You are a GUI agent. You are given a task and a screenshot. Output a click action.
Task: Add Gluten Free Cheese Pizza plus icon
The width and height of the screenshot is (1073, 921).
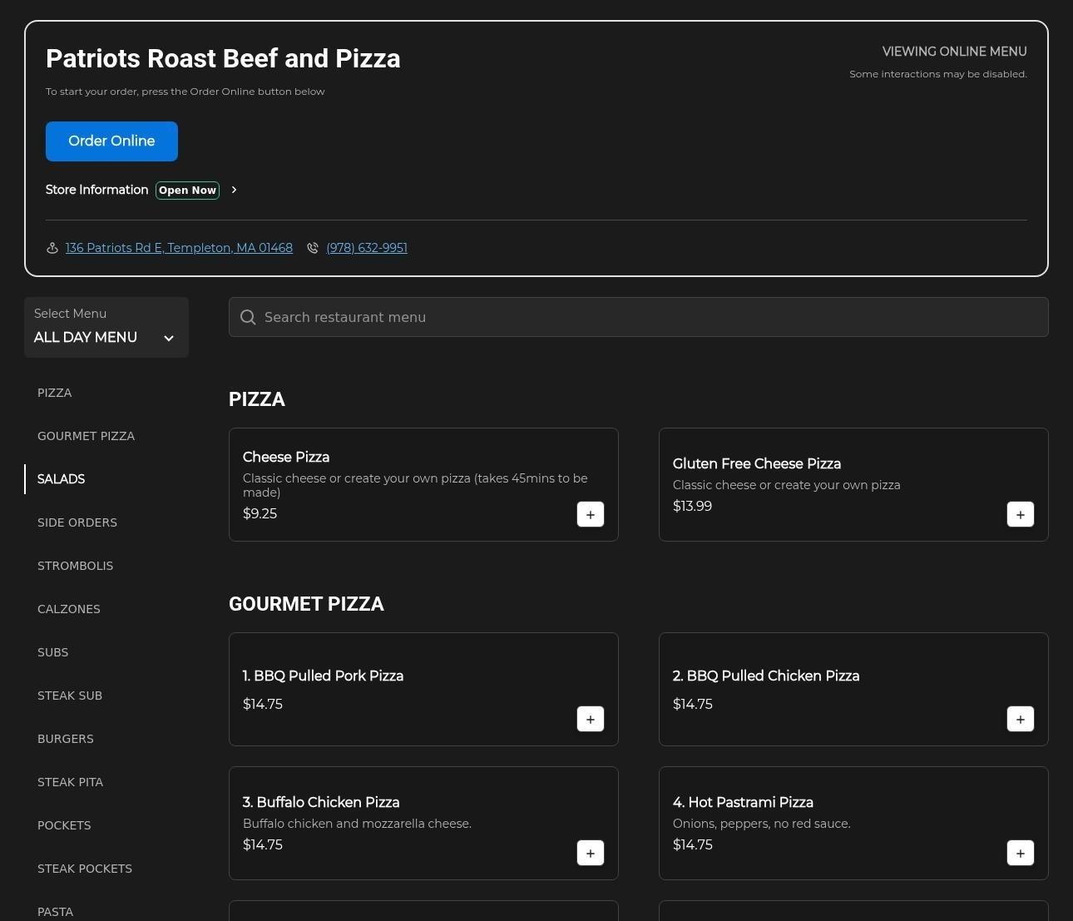[1020, 514]
